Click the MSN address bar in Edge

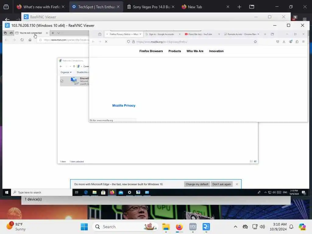click(x=64, y=40)
